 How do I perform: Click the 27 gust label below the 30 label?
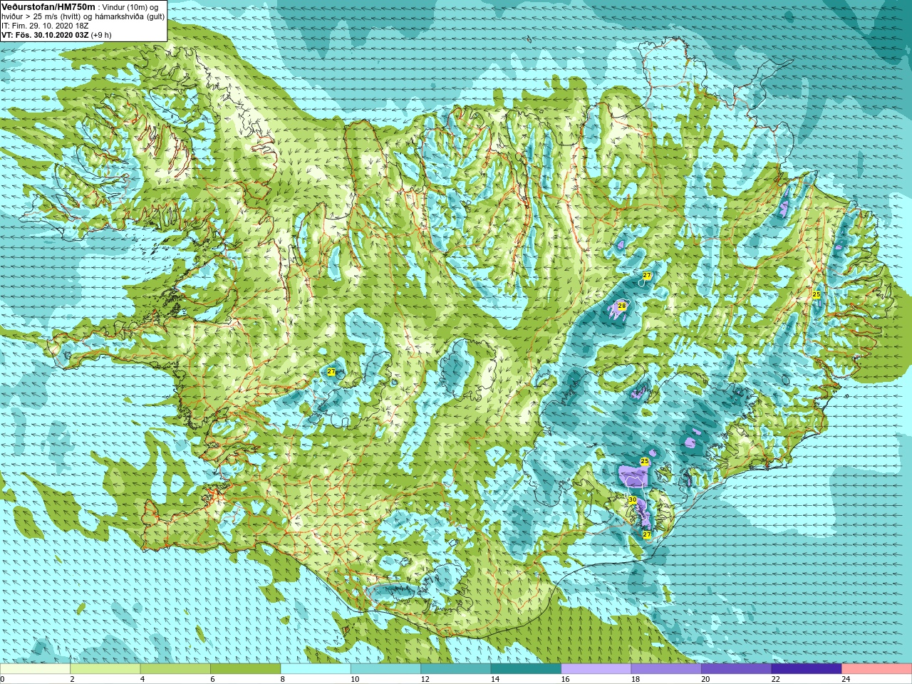[647, 534]
